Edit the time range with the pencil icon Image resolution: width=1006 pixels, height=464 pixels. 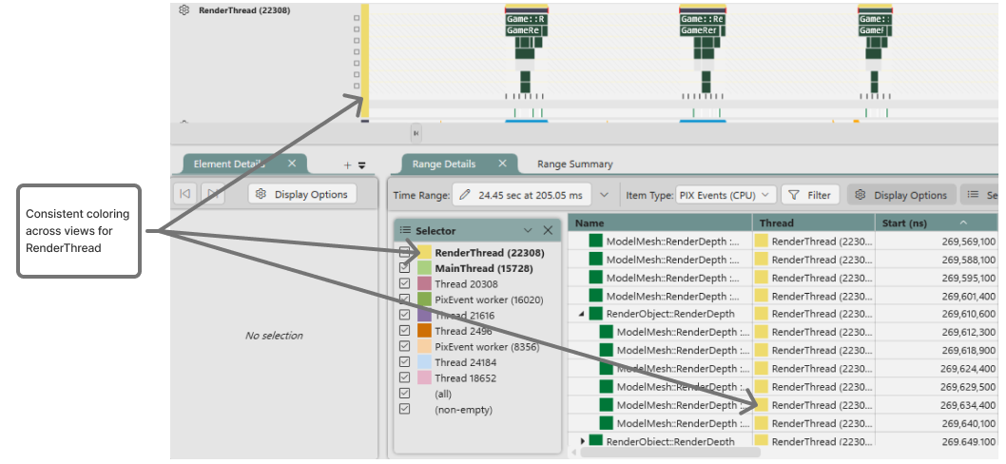click(465, 195)
